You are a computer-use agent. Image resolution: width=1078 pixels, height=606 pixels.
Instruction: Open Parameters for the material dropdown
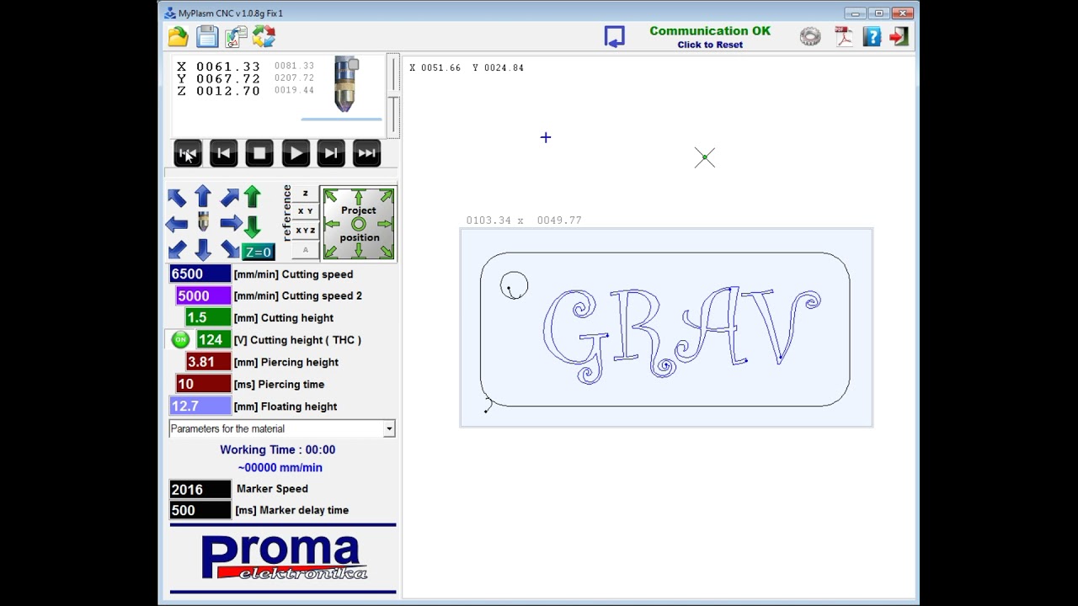(x=282, y=428)
